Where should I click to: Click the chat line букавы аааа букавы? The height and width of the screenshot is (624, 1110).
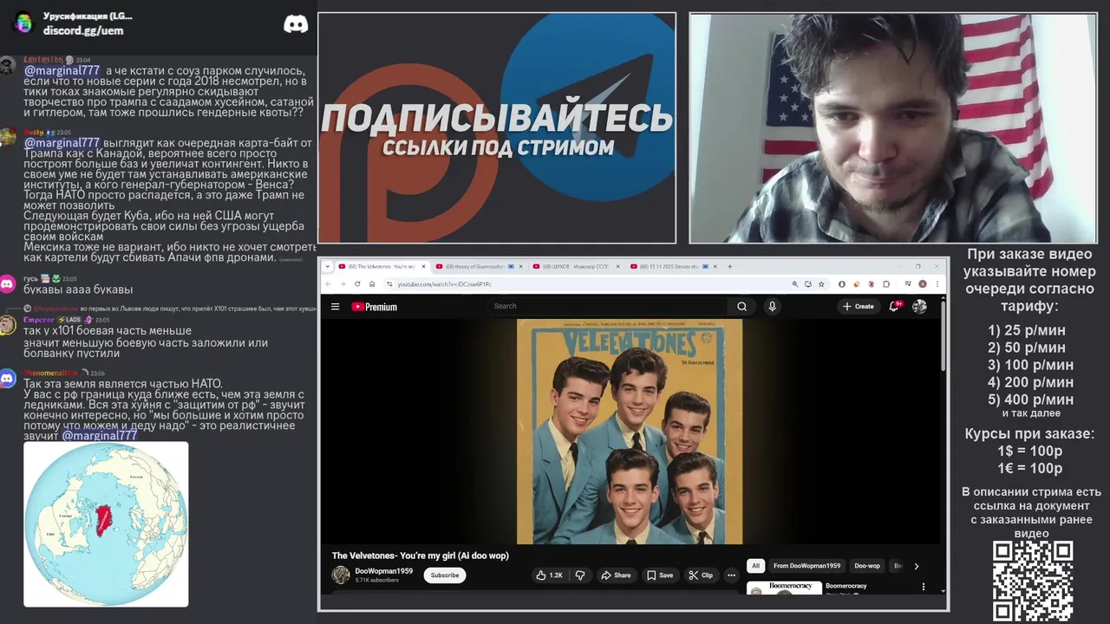point(78,289)
